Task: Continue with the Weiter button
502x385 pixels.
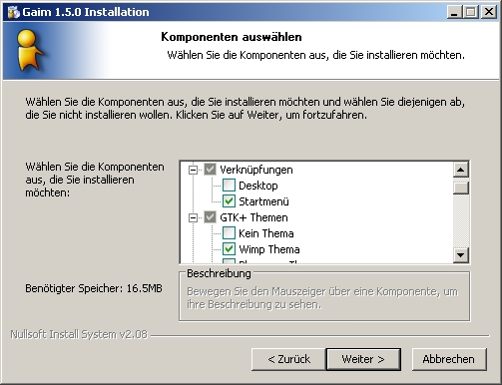Action: point(363,359)
